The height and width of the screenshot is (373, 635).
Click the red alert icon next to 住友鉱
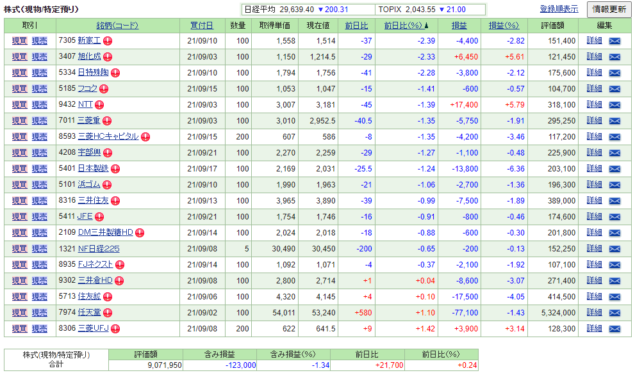click(108, 297)
